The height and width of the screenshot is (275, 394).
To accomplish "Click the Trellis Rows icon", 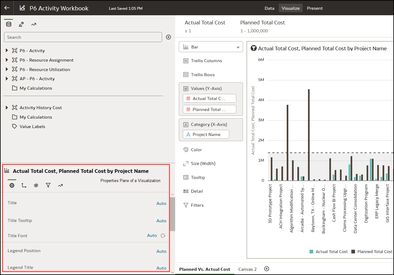I will [x=186, y=75].
